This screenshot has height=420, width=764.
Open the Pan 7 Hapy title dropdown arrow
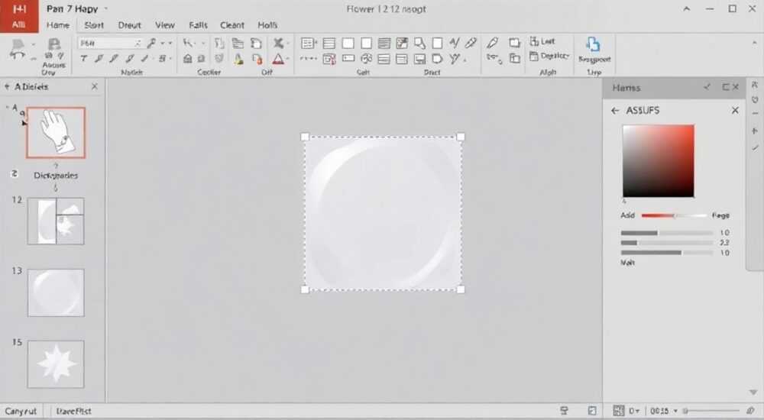point(106,8)
